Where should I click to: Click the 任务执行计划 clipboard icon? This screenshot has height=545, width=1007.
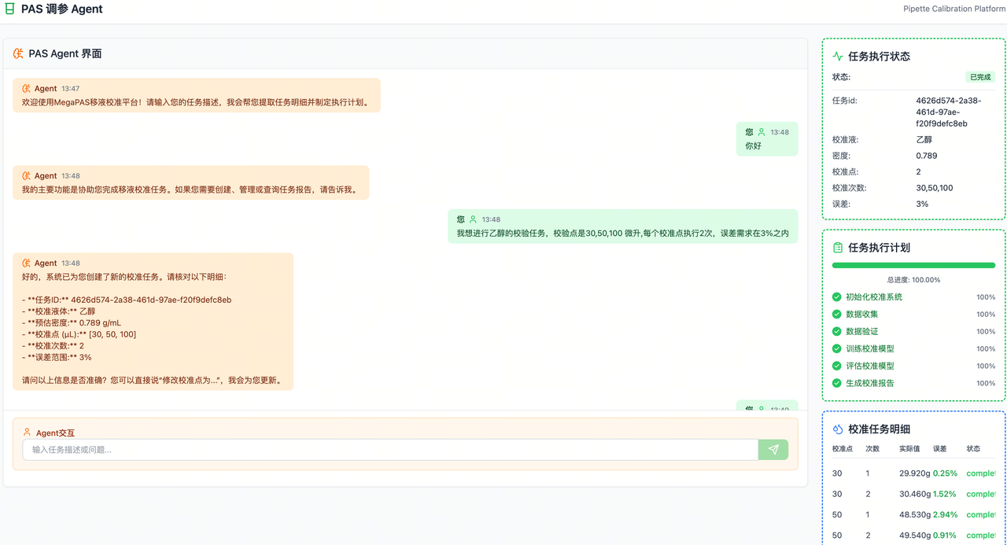tap(838, 248)
